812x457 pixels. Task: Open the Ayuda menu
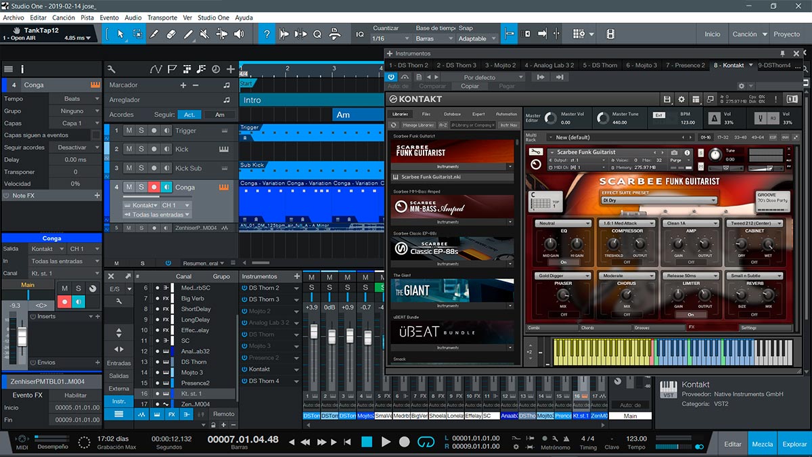244,18
